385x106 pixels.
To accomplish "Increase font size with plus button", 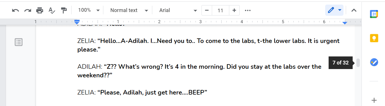I will pyautogui.click(x=234, y=10).
